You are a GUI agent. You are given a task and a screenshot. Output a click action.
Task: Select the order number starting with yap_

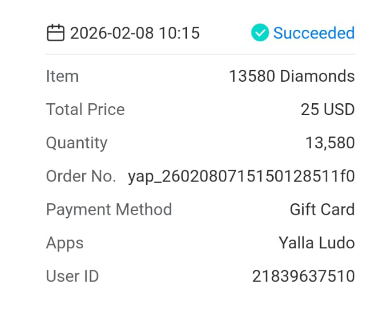click(x=241, y=176)
